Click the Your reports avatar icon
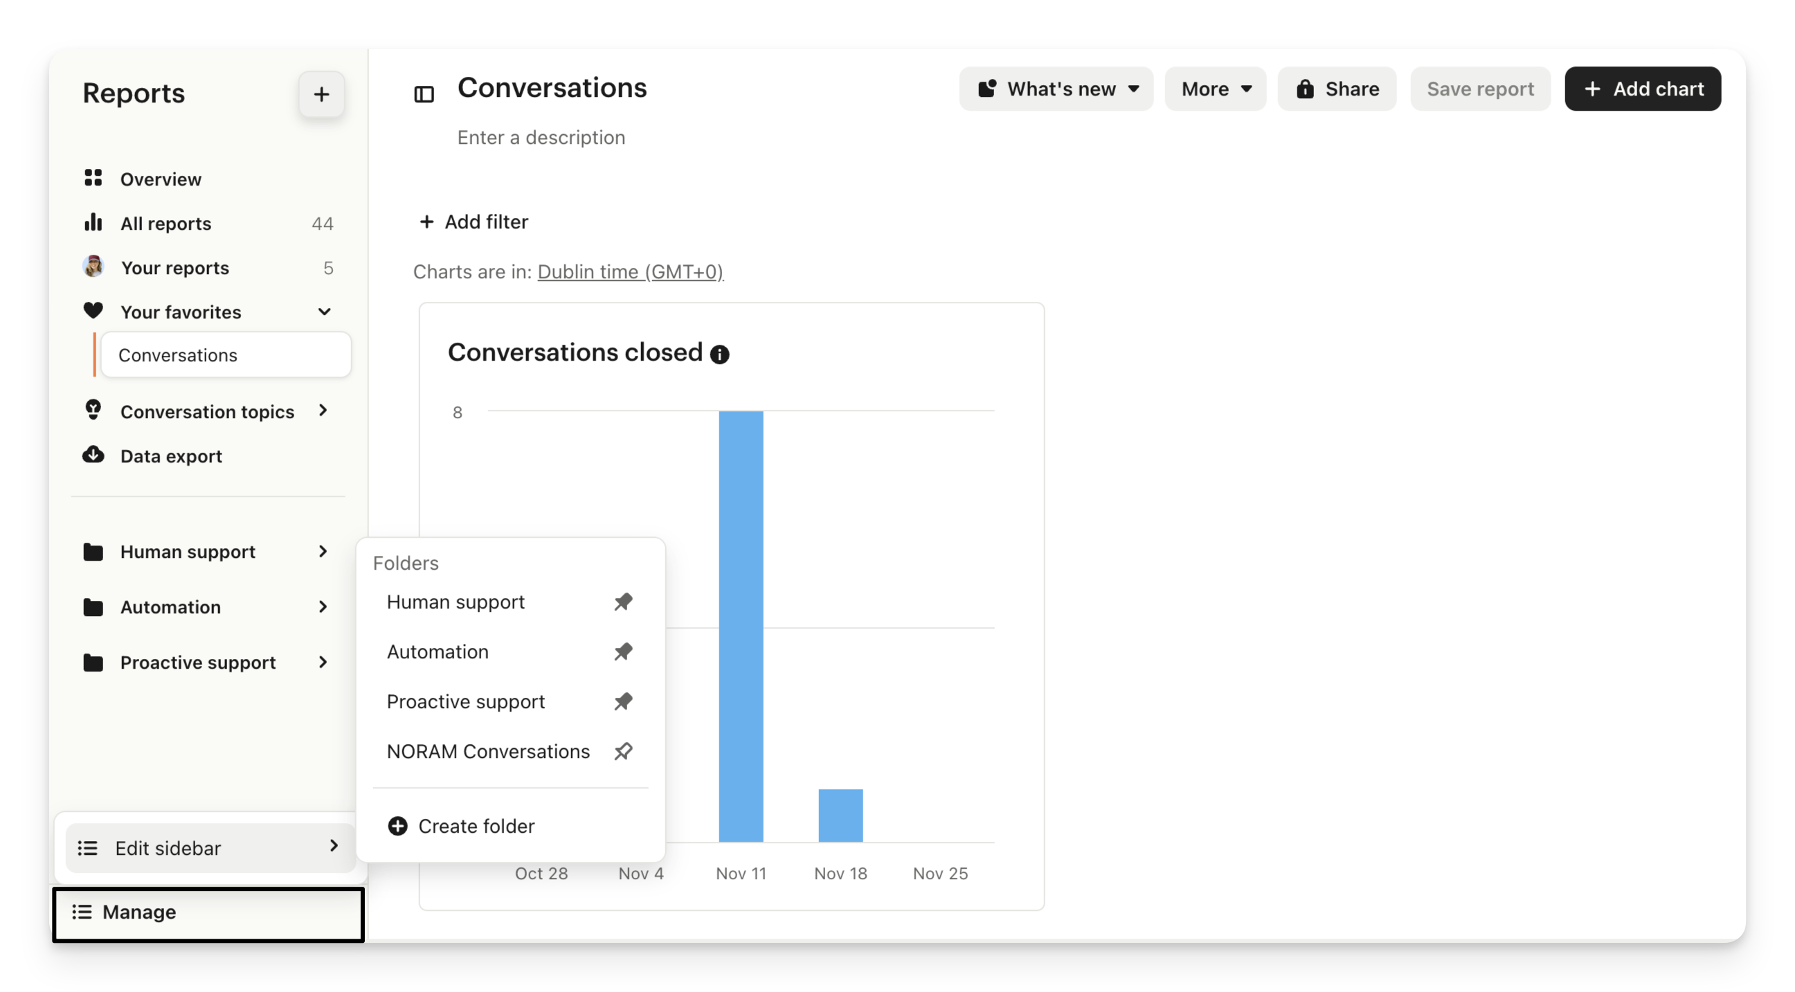The width and height of the screenshot is (1795, 992). click(93, 267)
